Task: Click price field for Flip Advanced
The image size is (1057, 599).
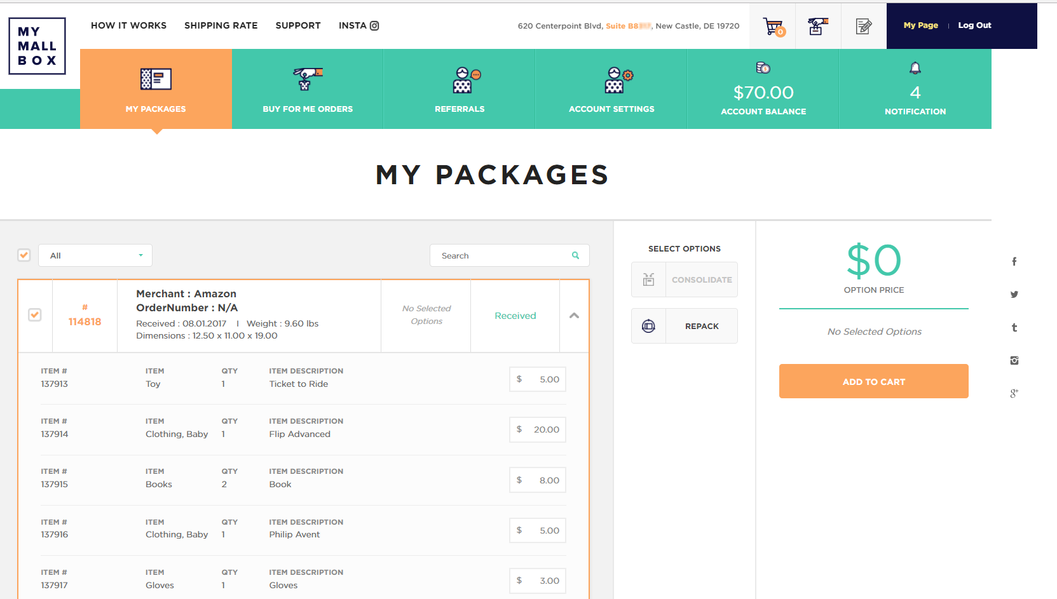Action: (x=538, y=429)
